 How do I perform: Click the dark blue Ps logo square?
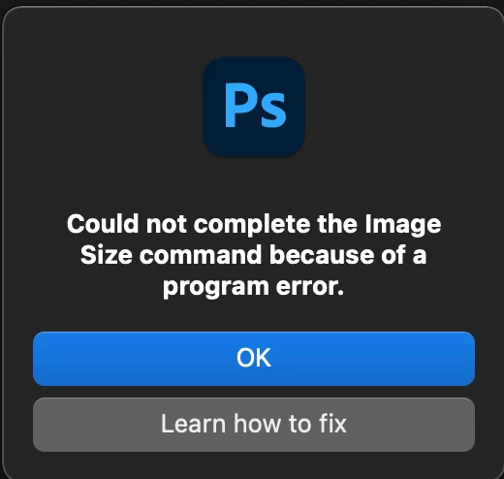pyautogui.click(x=254, y=107)
